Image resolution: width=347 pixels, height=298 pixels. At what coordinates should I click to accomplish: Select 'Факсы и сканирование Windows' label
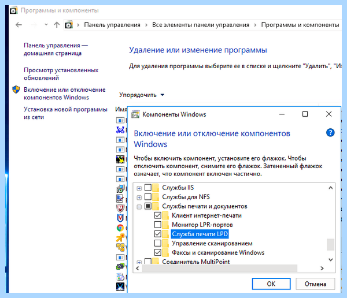pyautogui.click(x=218, y=252)
